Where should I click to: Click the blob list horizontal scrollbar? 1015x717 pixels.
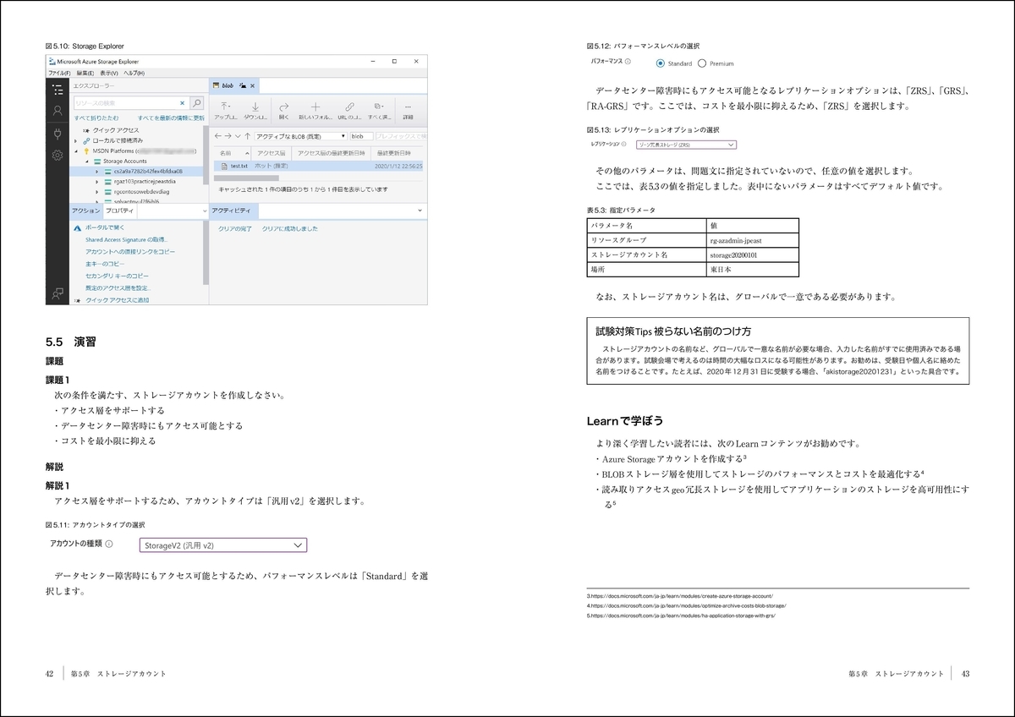246,178
